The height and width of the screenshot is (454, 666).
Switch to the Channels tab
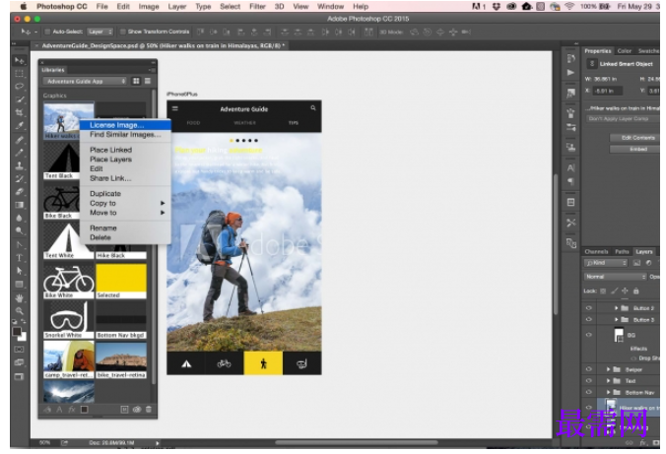pos(596,251)
